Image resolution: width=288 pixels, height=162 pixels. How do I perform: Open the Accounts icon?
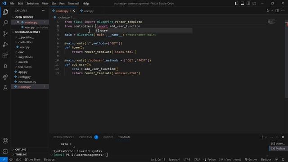coord(5,141)
